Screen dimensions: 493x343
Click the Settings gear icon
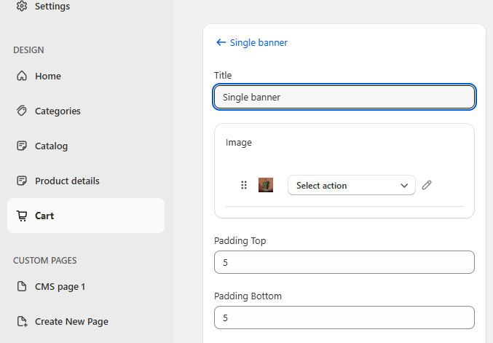click(x=22, y=6)
